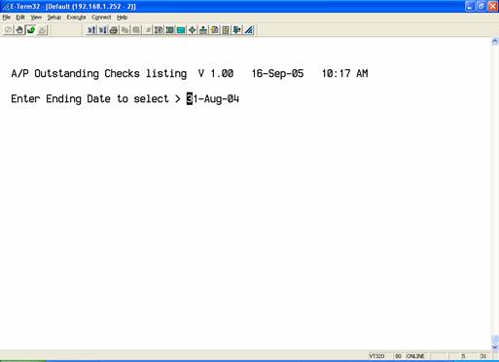Viewport: 499px width, 362px height.
Task: Click the help question mark toolbar icon
Action: click(x=226, y=30)
